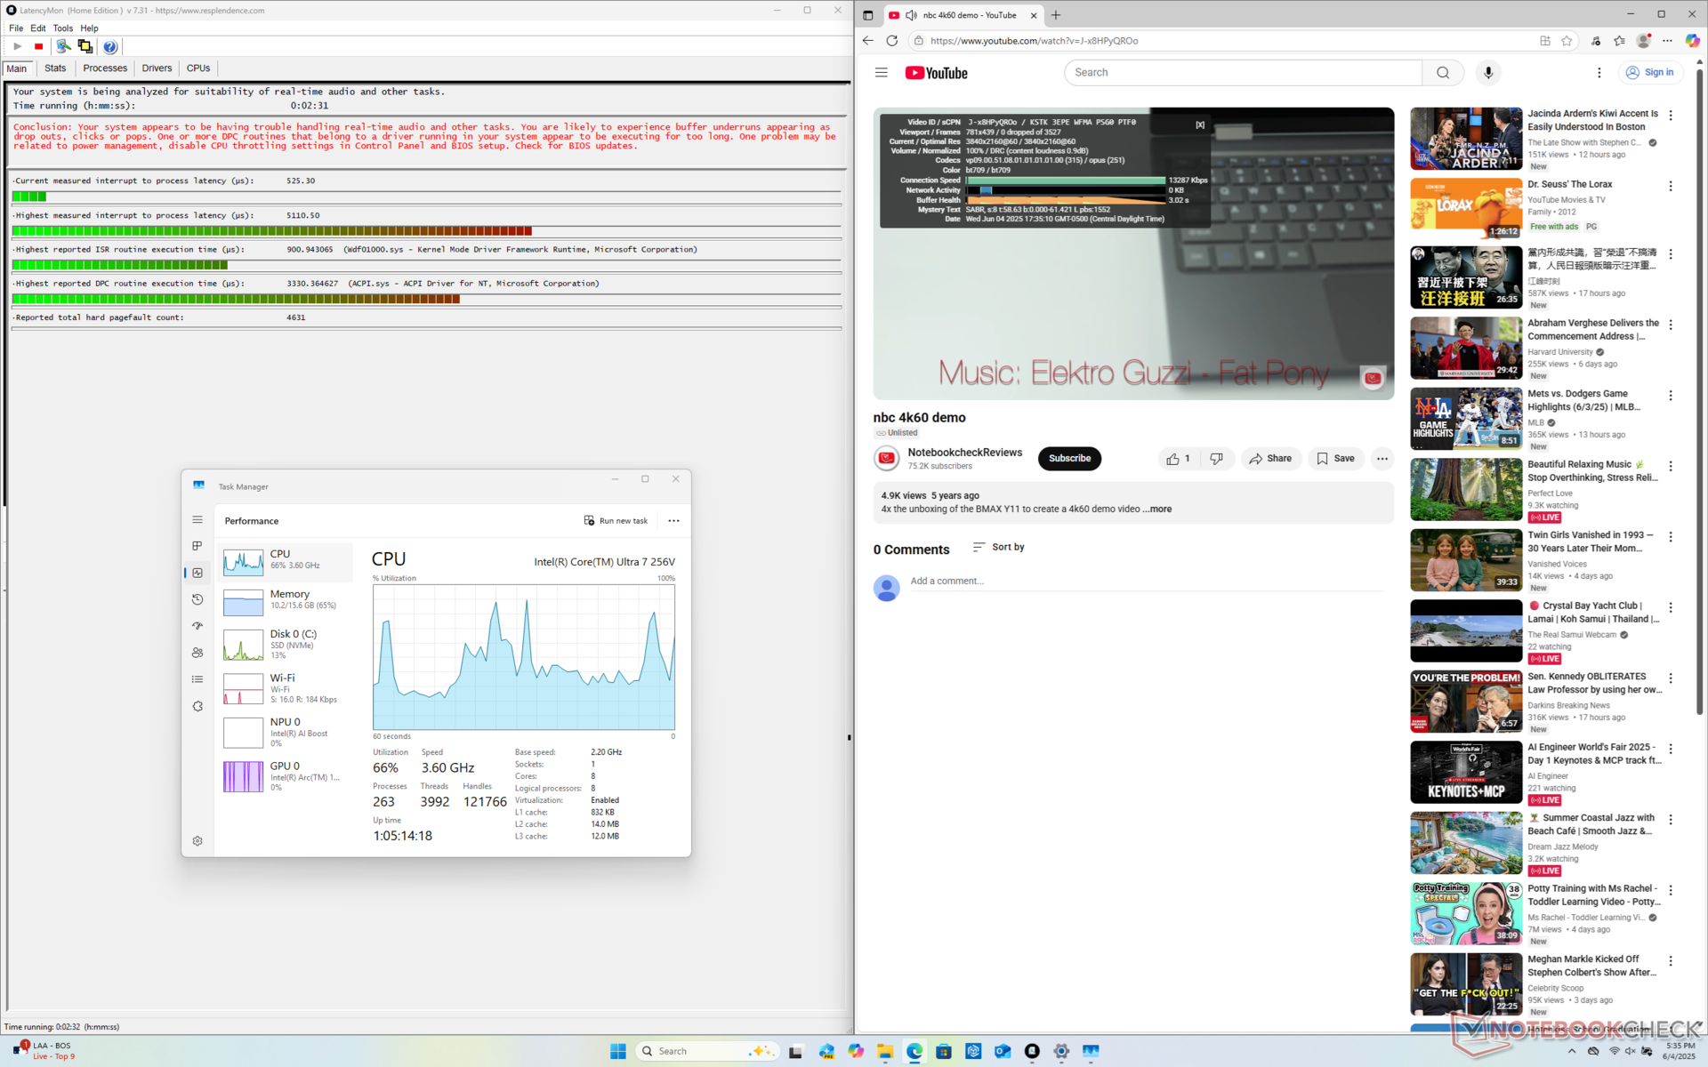Viewport: 1708px width, 1067px height.
Task: Click the LatencyMon monitor magnifier toolbar icon
Action: point(63,46)
